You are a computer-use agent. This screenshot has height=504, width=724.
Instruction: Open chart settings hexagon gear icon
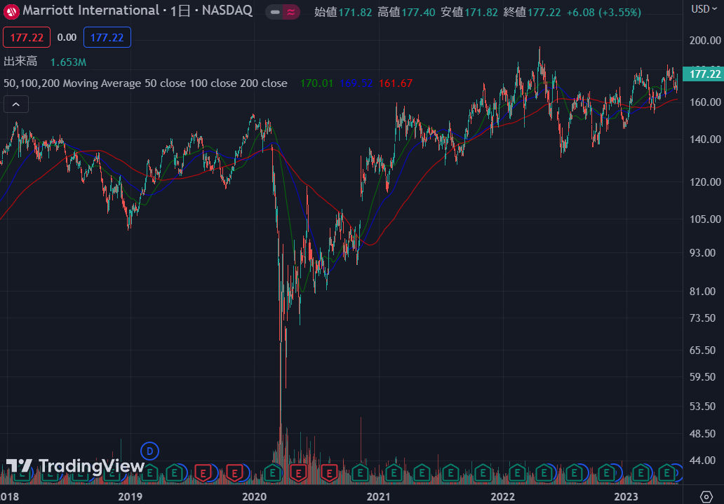706,496
